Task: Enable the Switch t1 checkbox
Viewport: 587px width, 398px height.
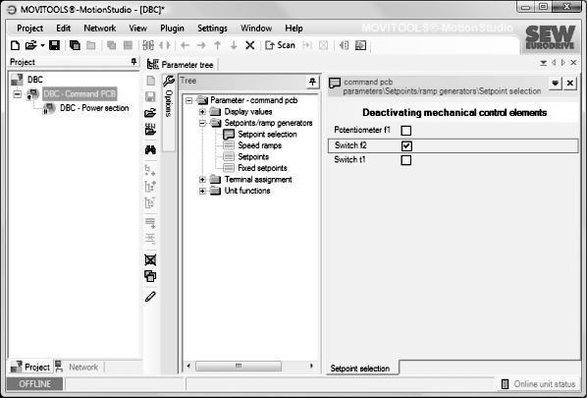Action: point(406,160)
